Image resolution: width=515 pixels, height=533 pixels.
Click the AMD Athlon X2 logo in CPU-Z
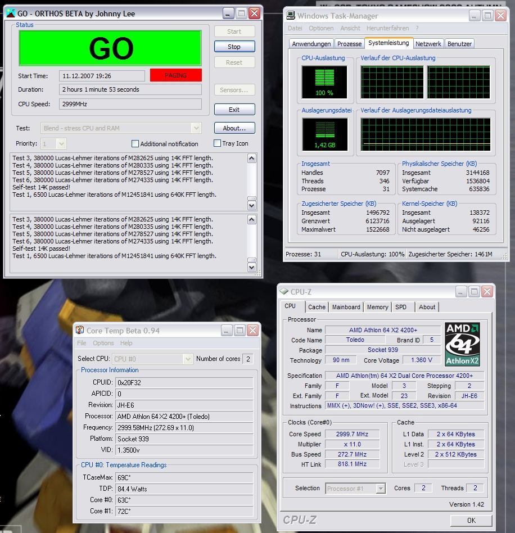[x=462, y=344]
